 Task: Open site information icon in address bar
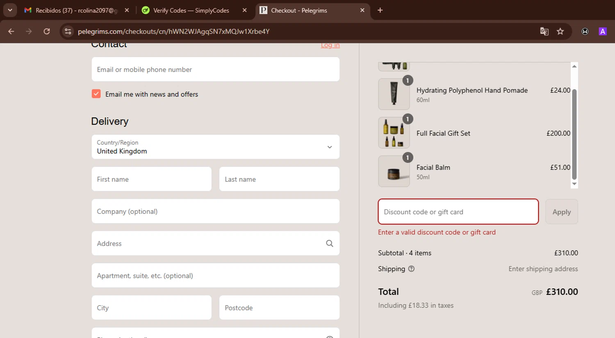coord(68,32)
